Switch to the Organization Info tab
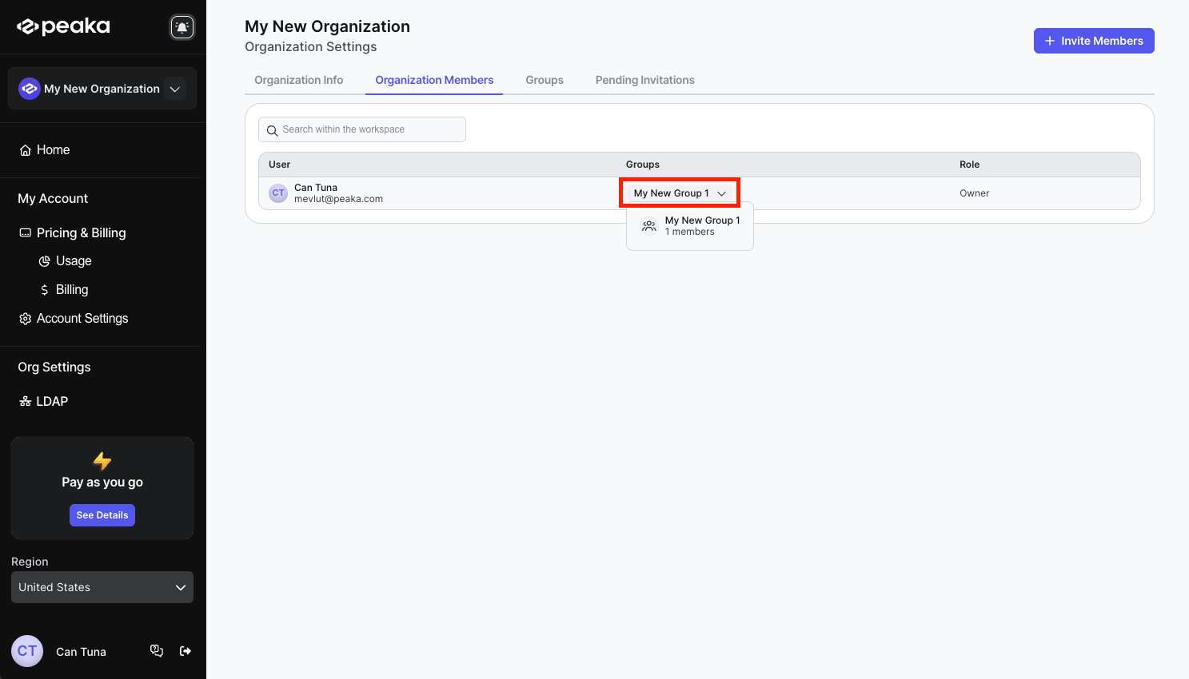1189x679 pixels. [x=298, y=81]
